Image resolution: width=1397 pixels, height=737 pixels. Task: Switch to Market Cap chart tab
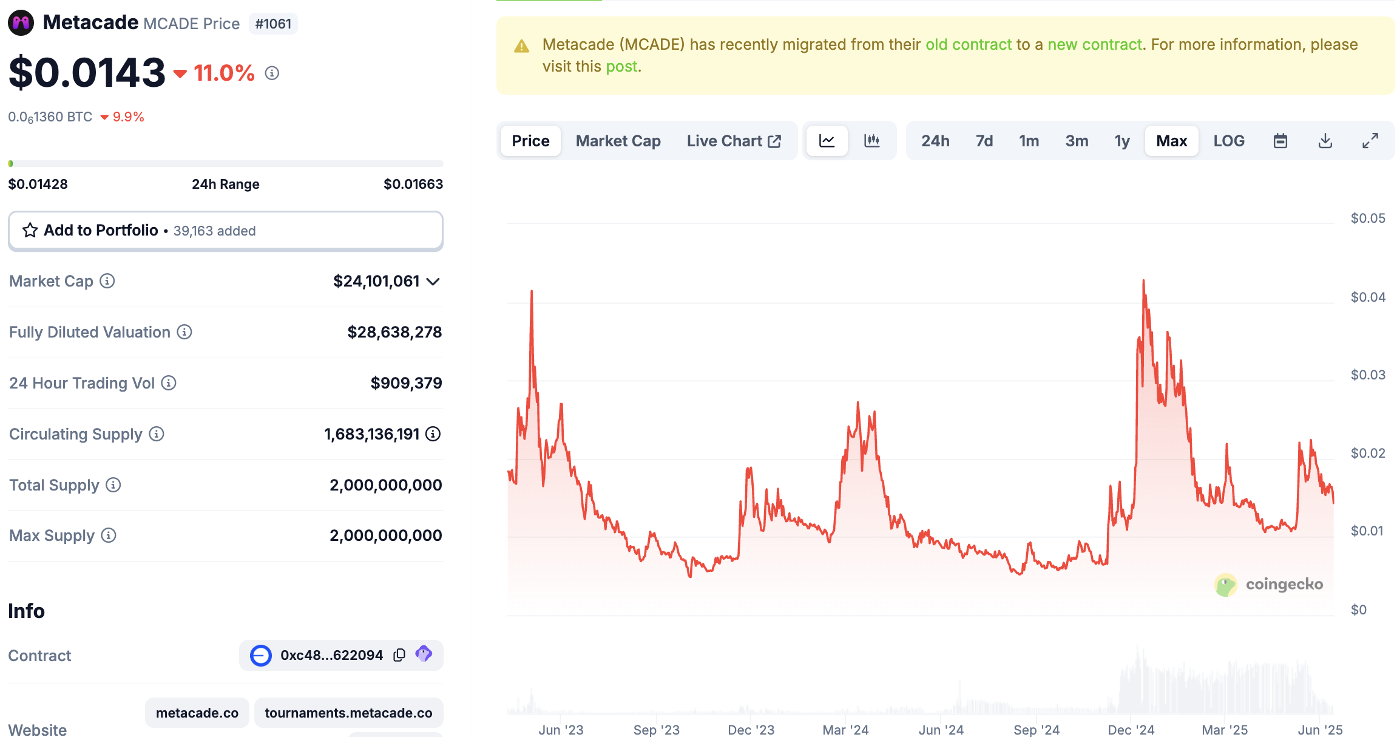pyautogui.click(x=618, y=141)
